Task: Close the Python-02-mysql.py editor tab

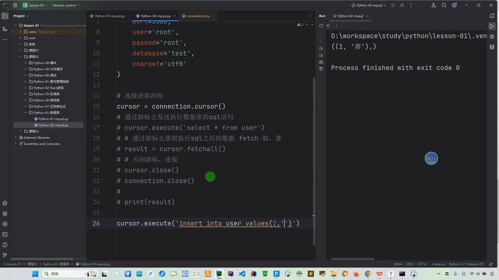Action: 175,16
